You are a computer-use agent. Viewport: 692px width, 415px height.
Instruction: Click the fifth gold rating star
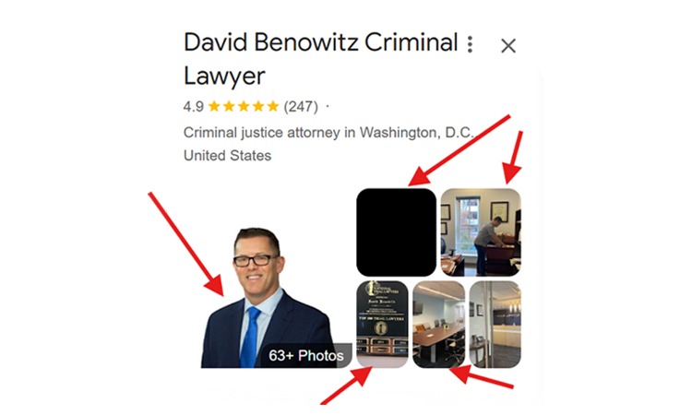click(x=273, y=106)
